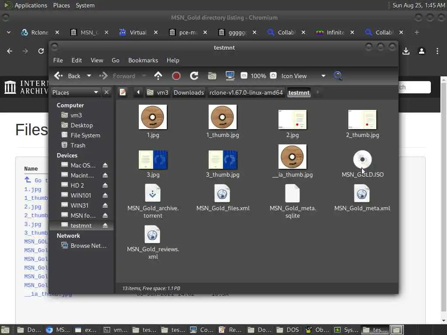Eject the WIN101 device

(x=105, y=195)
